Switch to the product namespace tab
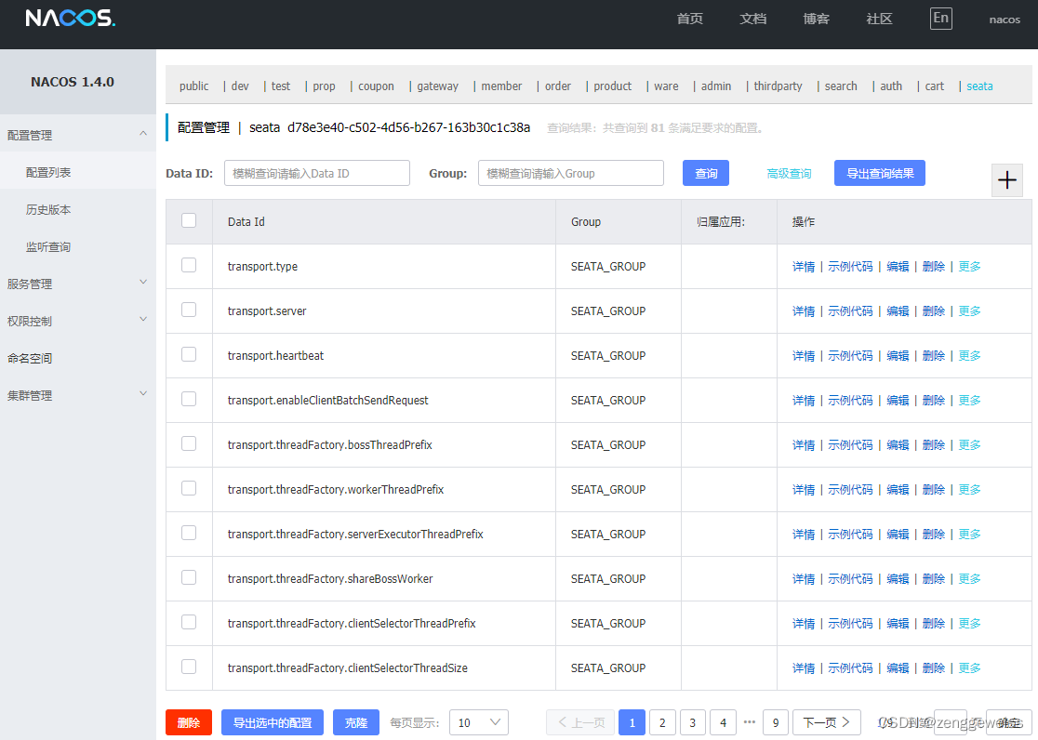 click(x=612, y=86)
